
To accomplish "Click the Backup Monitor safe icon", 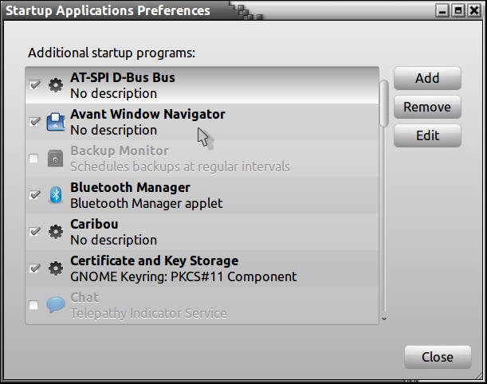I will pos(55,159).
